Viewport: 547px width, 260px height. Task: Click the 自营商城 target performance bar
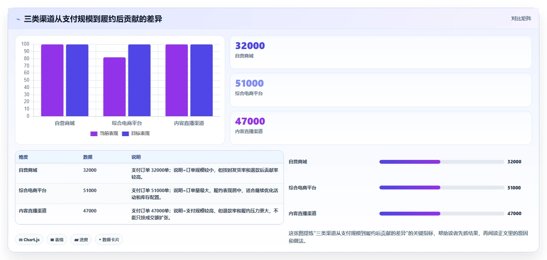77,80
